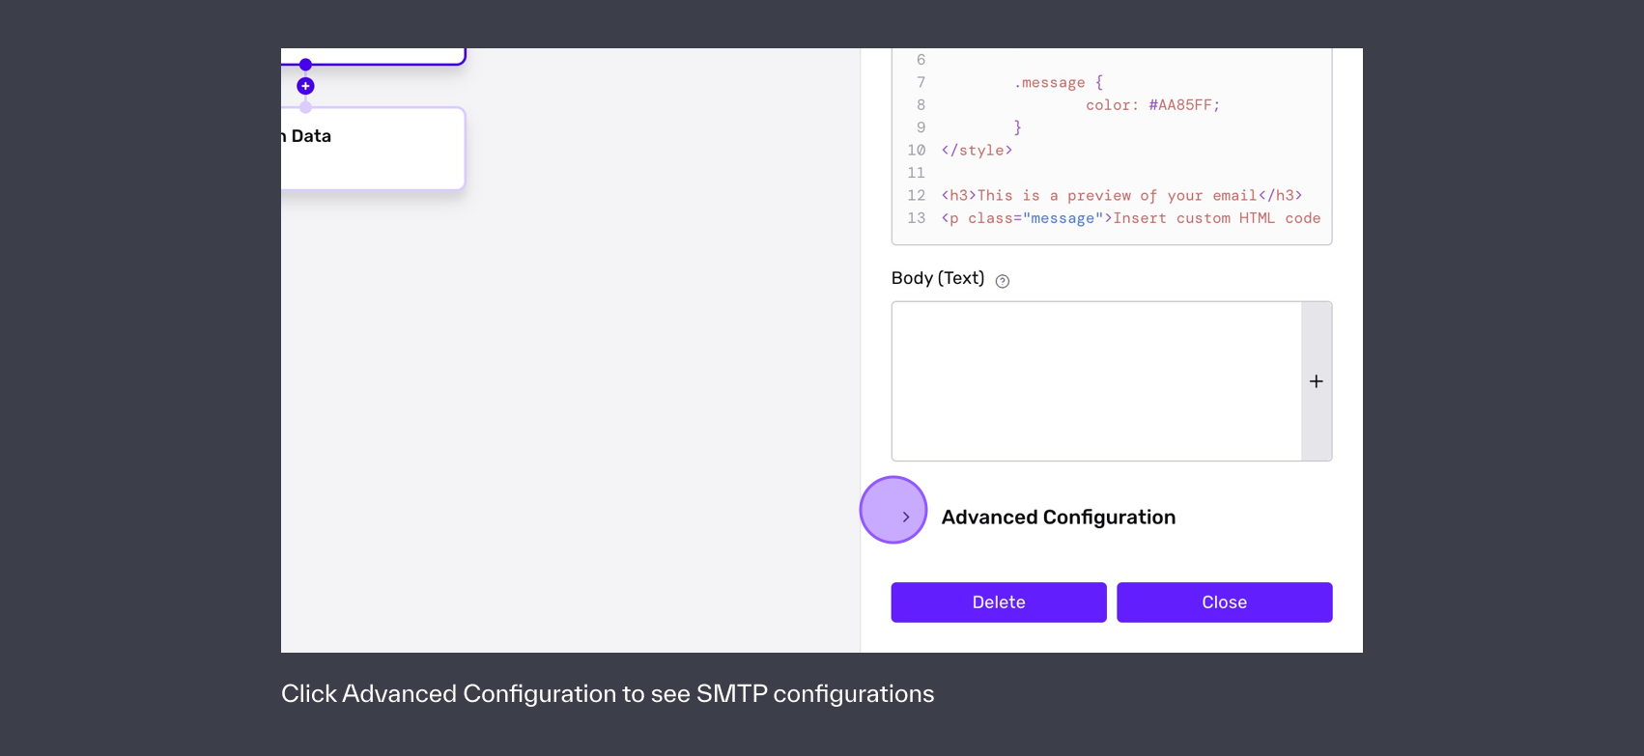Click code line 13 with Insert custom HTML
This screenshot has height=756, width=1644.
coord(1131,218)
